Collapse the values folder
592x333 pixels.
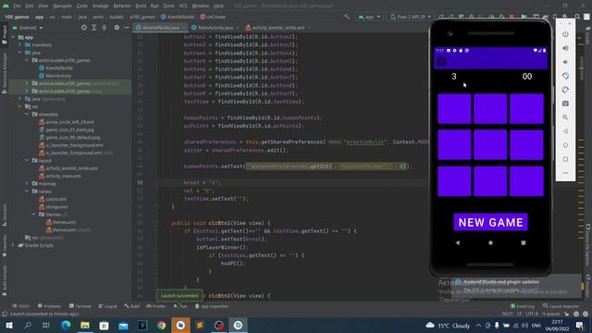coord(27,191)
